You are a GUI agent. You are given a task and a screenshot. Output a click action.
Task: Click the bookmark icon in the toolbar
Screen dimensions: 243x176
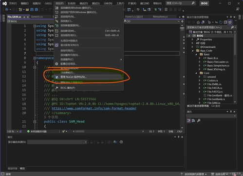coord(166,10)
